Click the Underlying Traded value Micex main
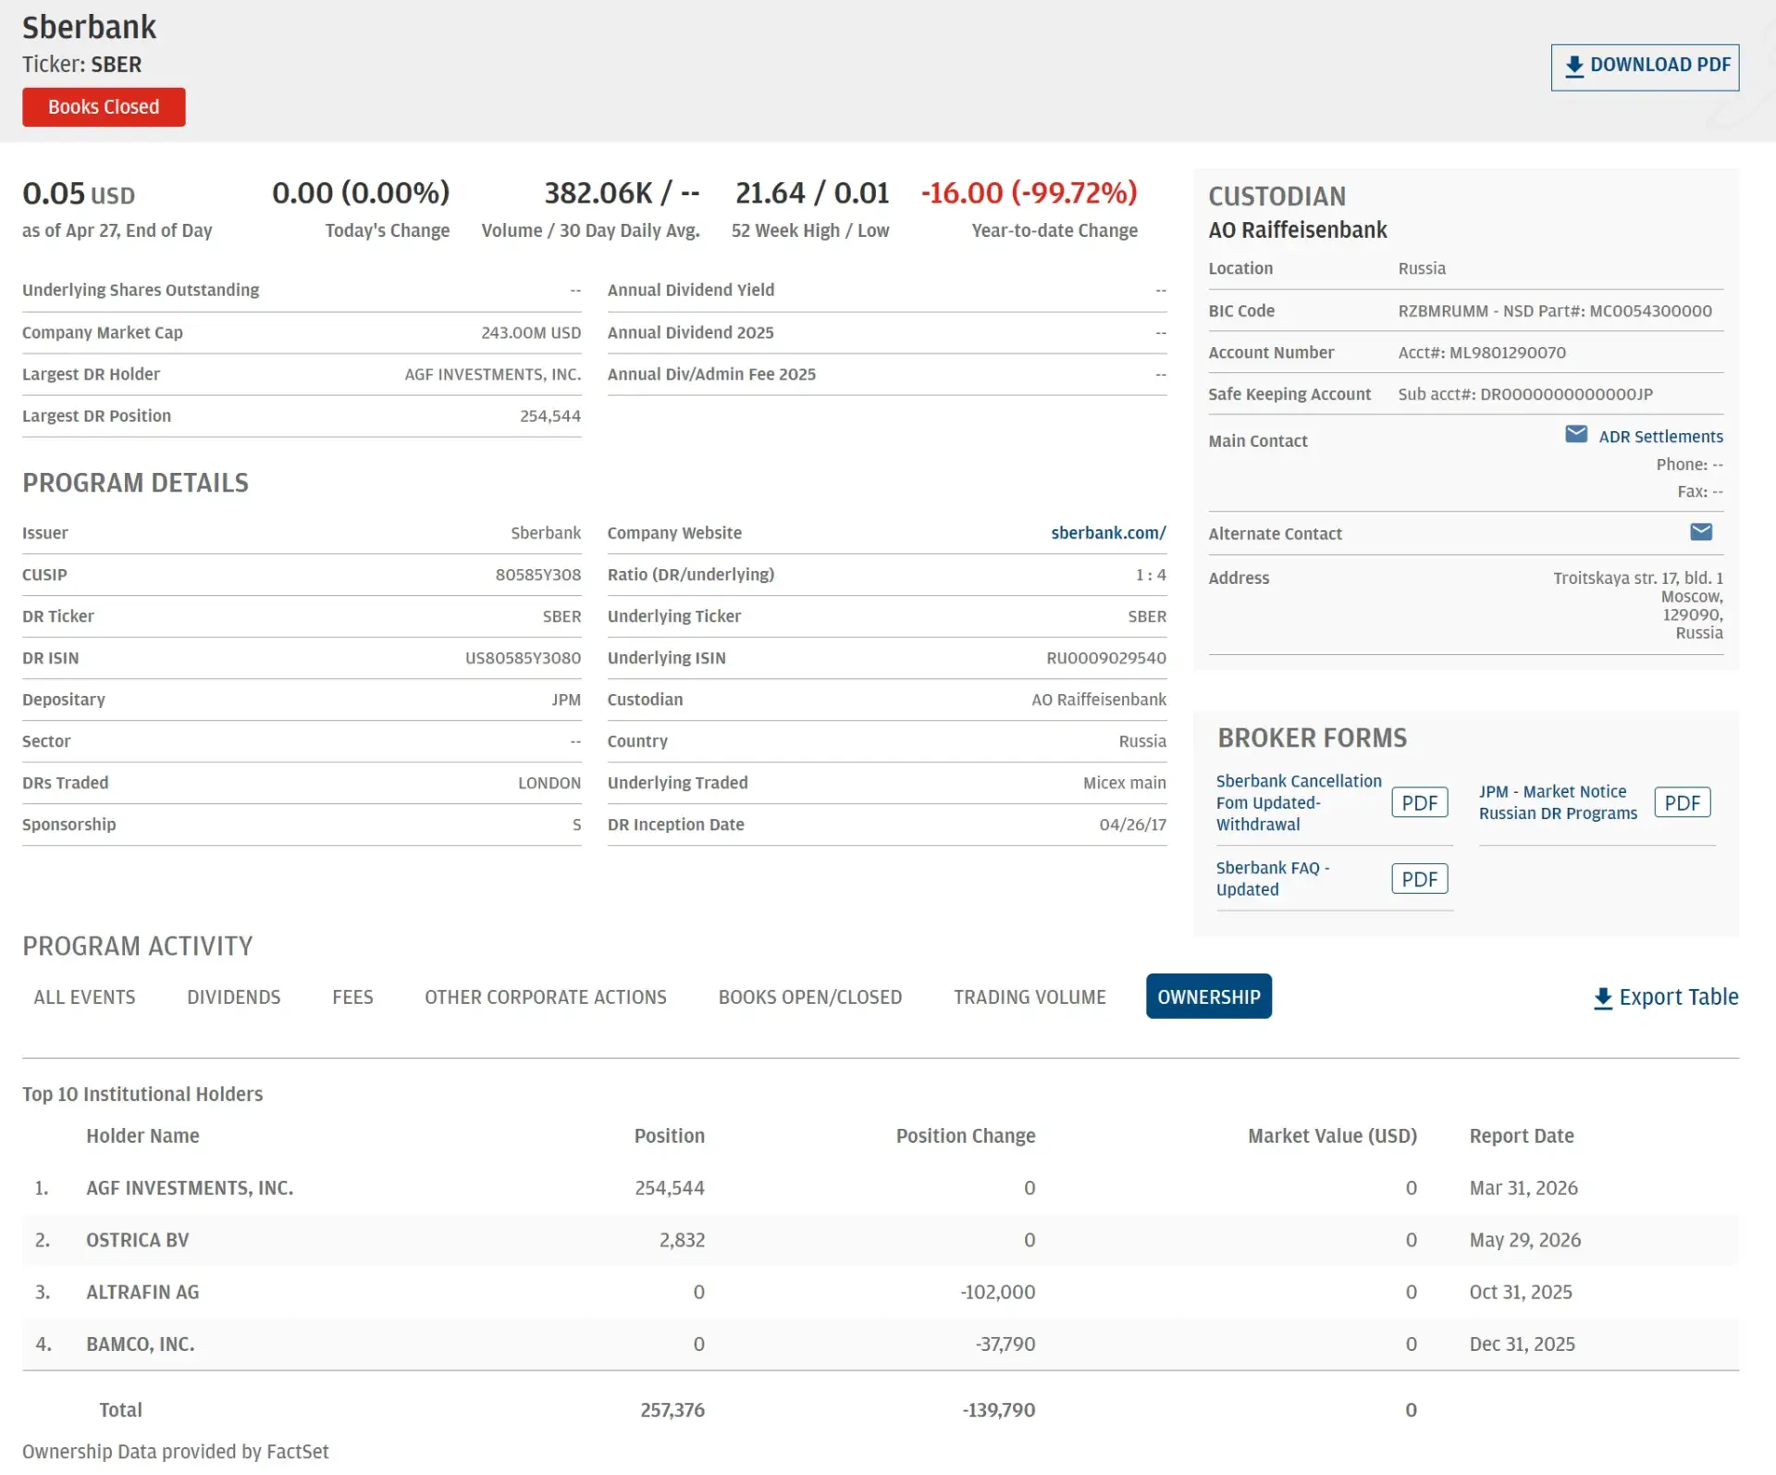Screen dimensions: 1776x1475 pyautogui.click(x=1125, y=783)
